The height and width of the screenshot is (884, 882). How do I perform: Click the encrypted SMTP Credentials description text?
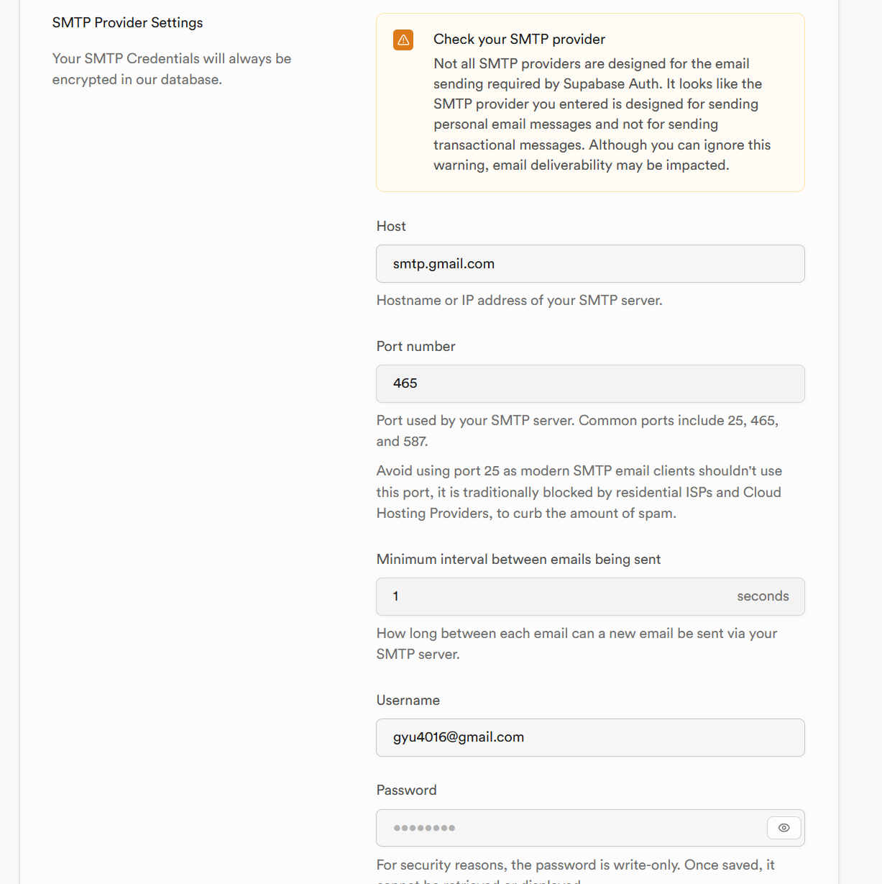tap(171, 68)
